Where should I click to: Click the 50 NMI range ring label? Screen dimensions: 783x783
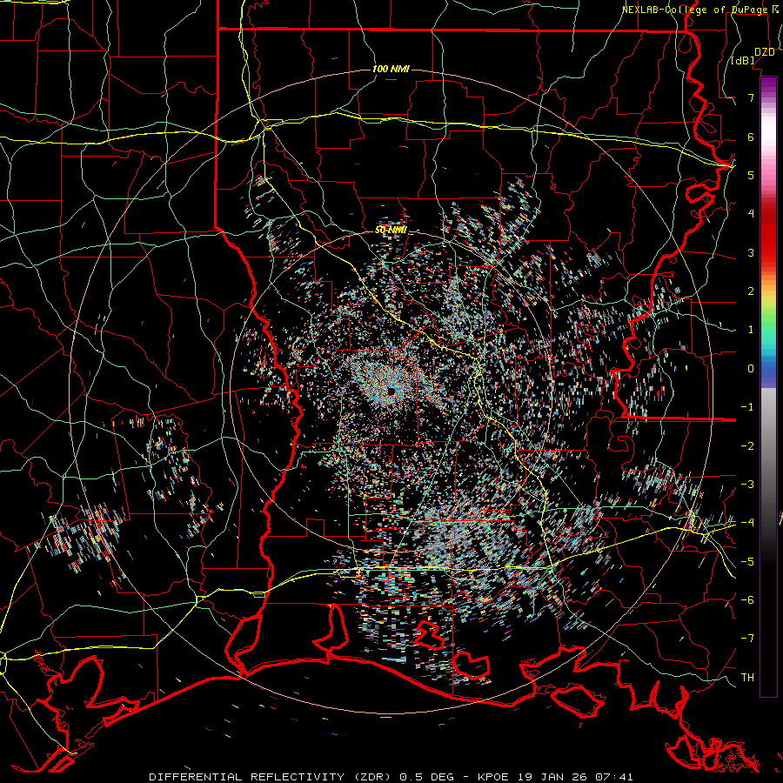pos(391,231)
